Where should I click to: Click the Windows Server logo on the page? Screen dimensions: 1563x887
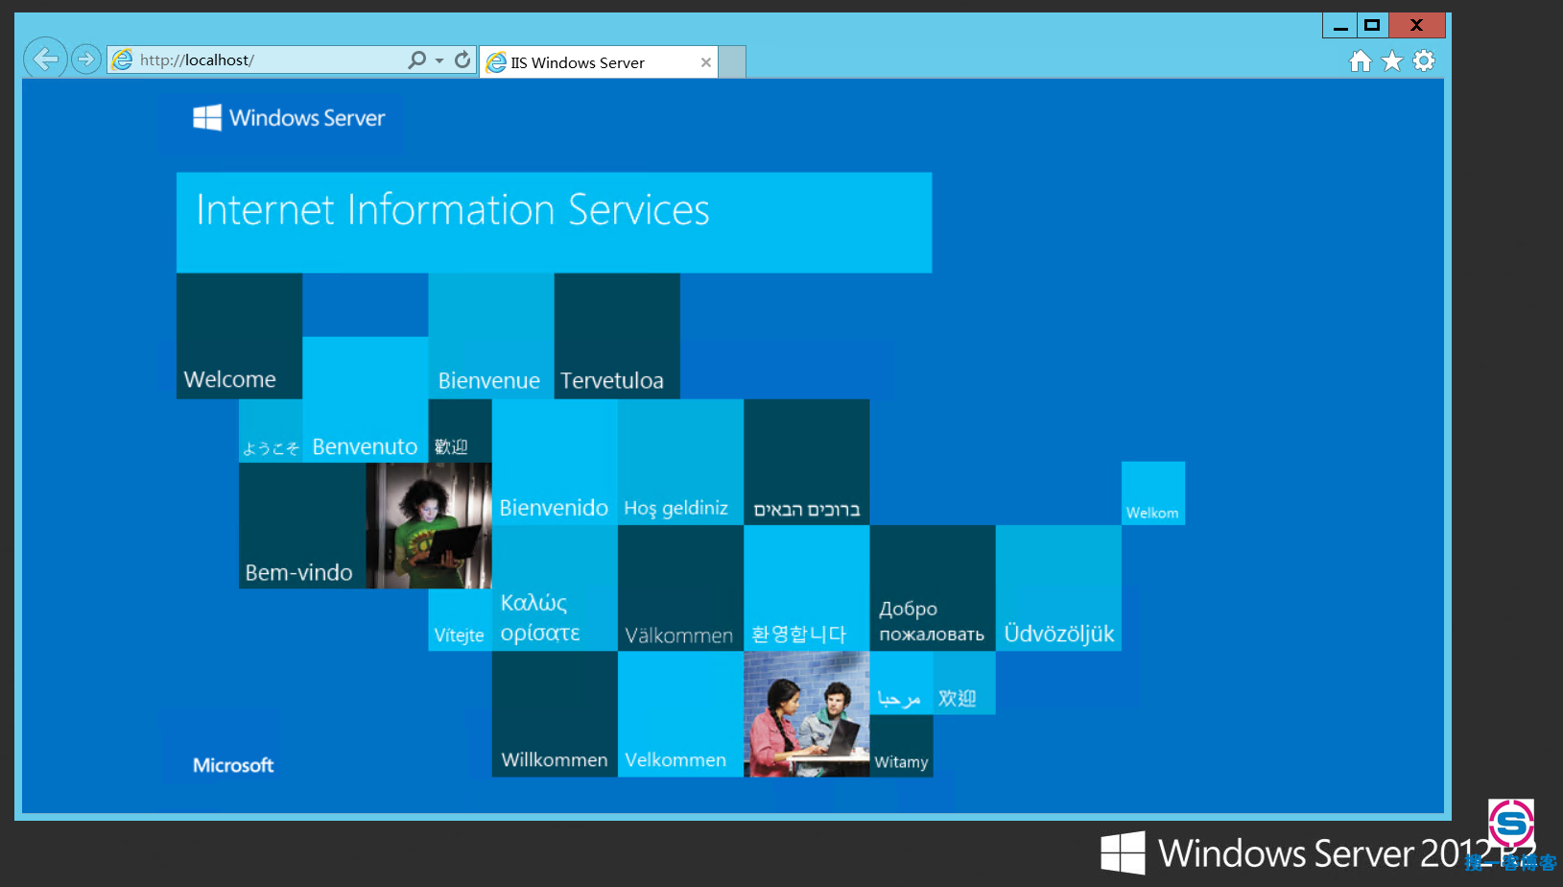tap(289, 118)
